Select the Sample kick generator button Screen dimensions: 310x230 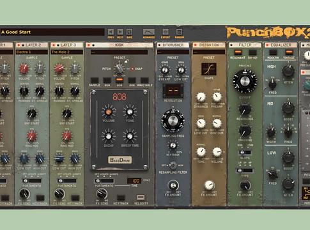(95, 80)
